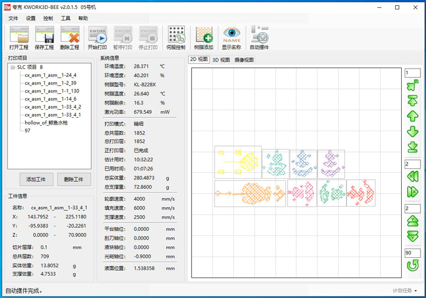The height and width of the screenshot is (298, 426).
Task: Click the laser power value 679.549
Action: click(x=142, y=112)
